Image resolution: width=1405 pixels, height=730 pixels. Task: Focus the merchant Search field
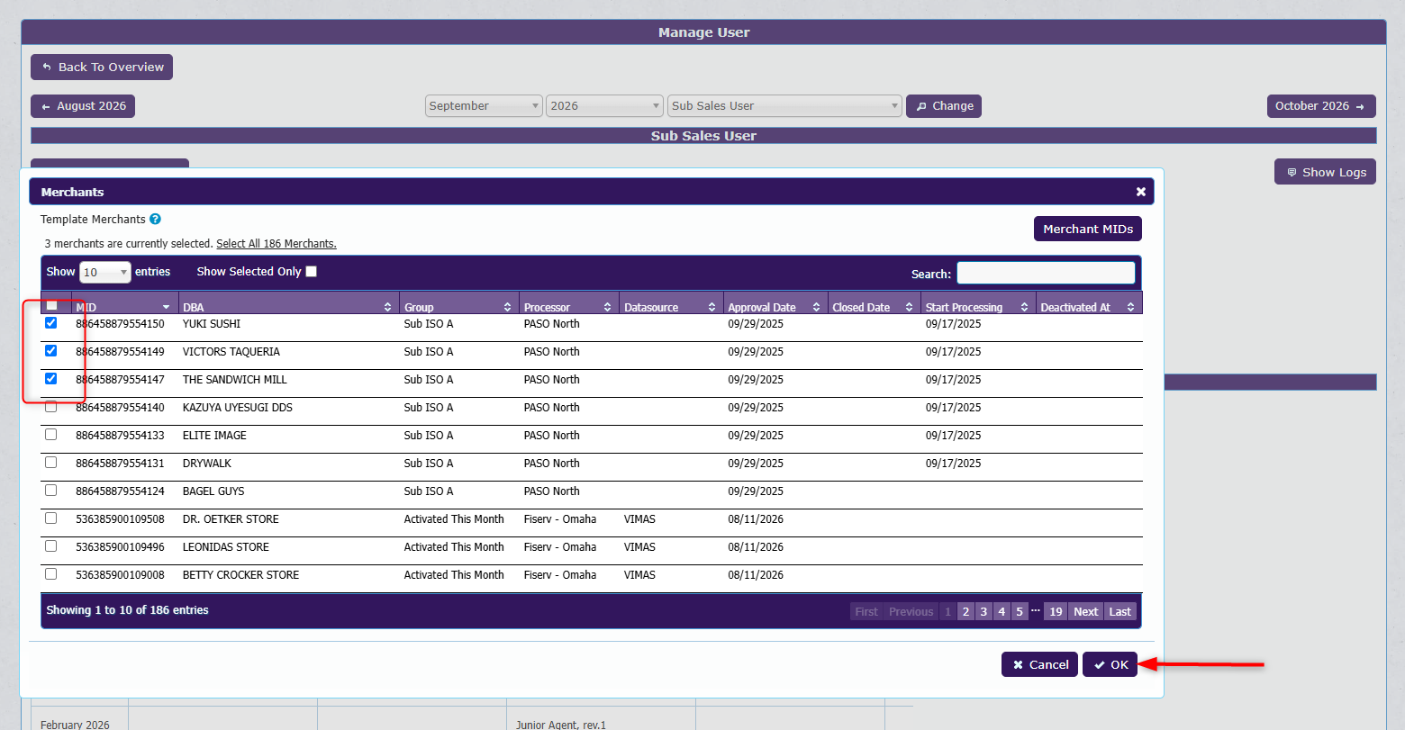coord(1046,273)
